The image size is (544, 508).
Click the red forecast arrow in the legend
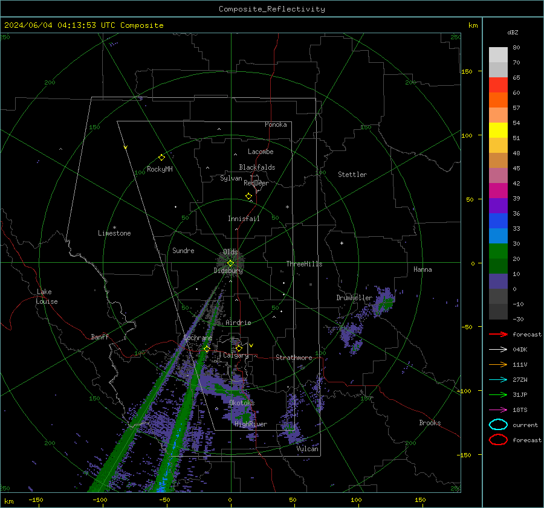(x=498, y=334)
